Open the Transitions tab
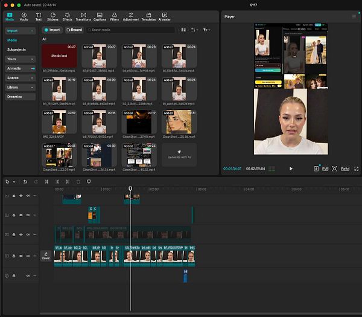Image resolution: width=362 pixels, height=317 pixels. (83, 17)
